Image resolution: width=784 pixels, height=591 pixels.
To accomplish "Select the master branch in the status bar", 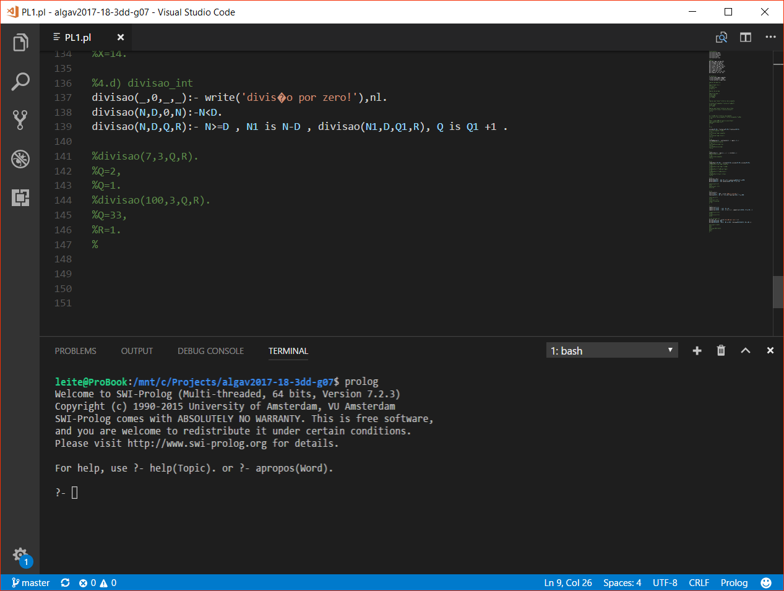I will (30, 582).
